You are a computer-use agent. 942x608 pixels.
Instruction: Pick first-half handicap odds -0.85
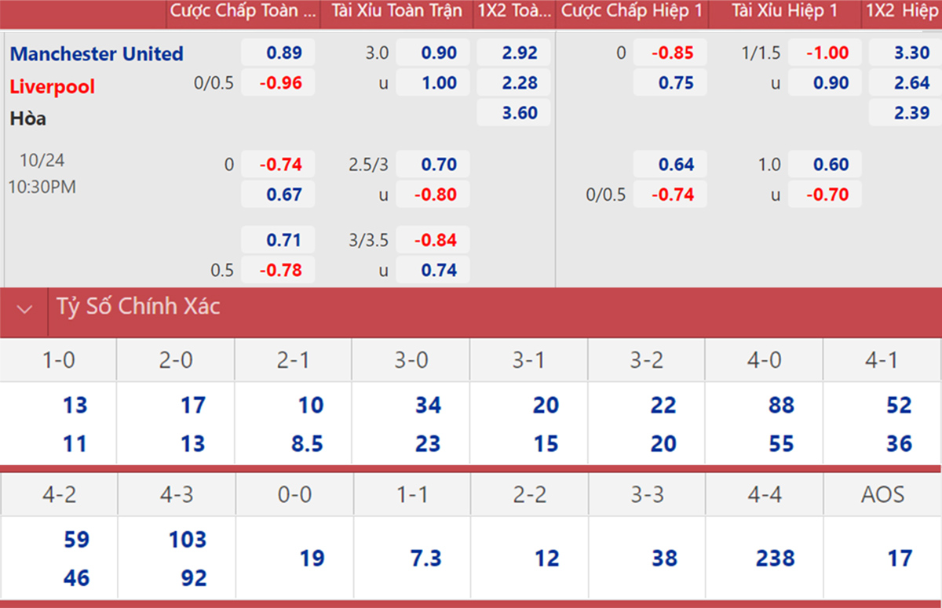point(670,53)
